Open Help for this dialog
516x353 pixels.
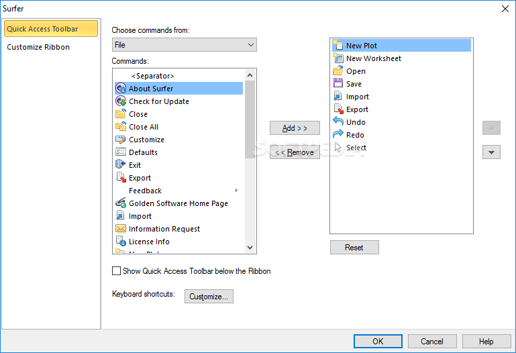(x=486, y=342)
